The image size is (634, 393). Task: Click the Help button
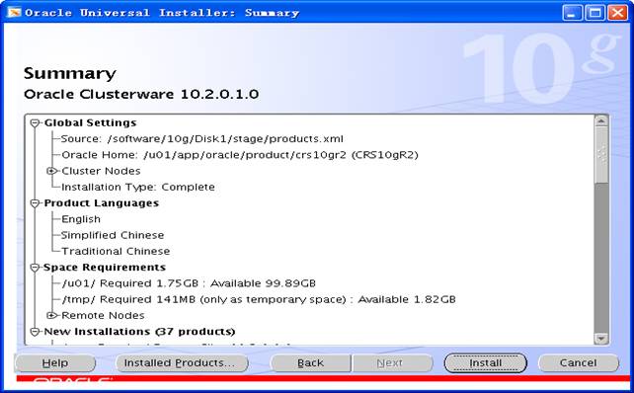coord(55,363)
